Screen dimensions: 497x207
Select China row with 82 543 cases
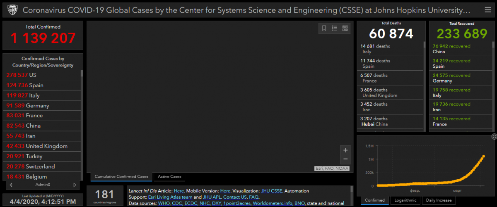43,126
